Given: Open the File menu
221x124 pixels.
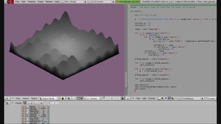Looking at the screenshot, I should [17, 2].
